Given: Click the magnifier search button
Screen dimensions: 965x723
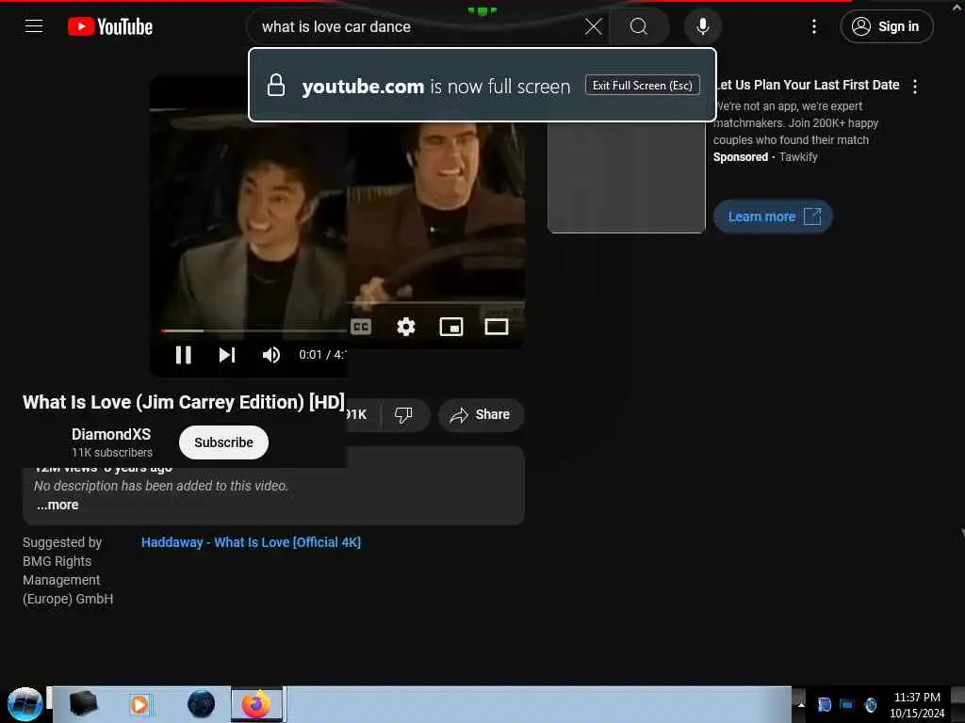Looking at the screenshot, I should [x=639, y=26].
